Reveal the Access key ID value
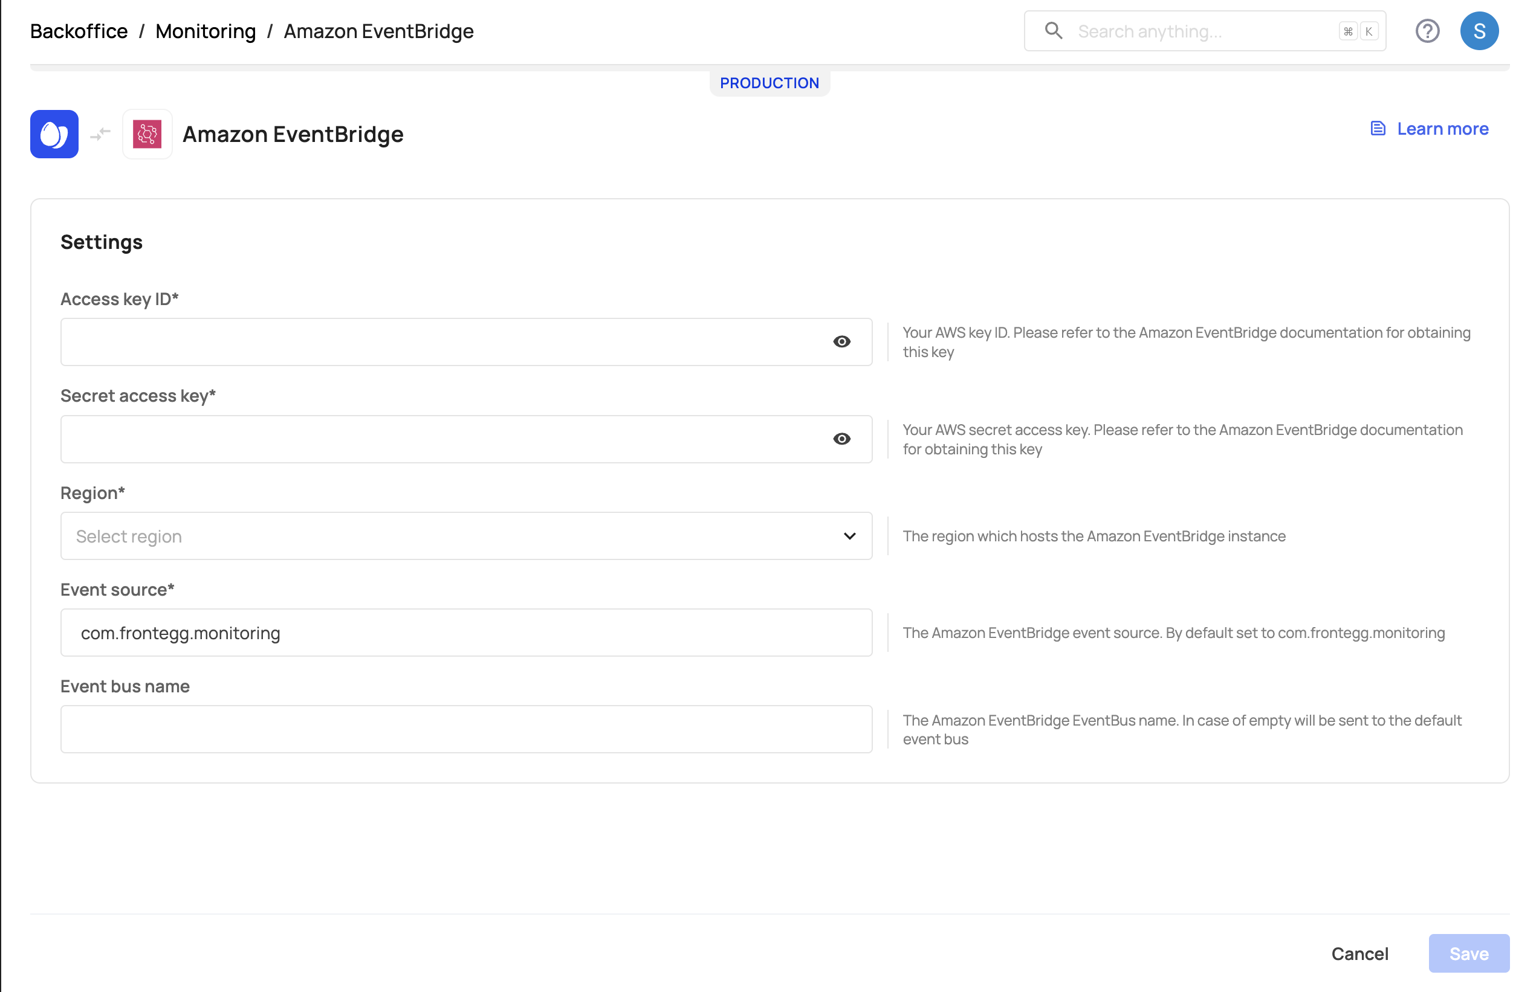Image resolution: width=1539 pixels, height=992 pixels. (x=841, y=342)
